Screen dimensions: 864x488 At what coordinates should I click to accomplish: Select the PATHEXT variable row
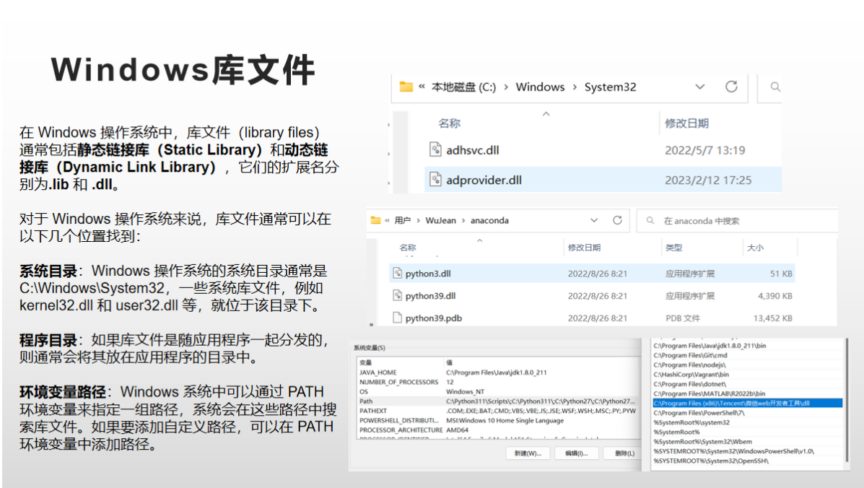(x=497, y=411)
